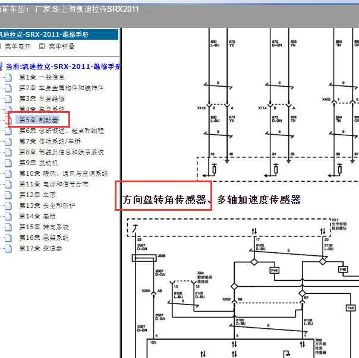
Task: Click the B99 方向盘转角传感器 label
Action: coord(321,346)
